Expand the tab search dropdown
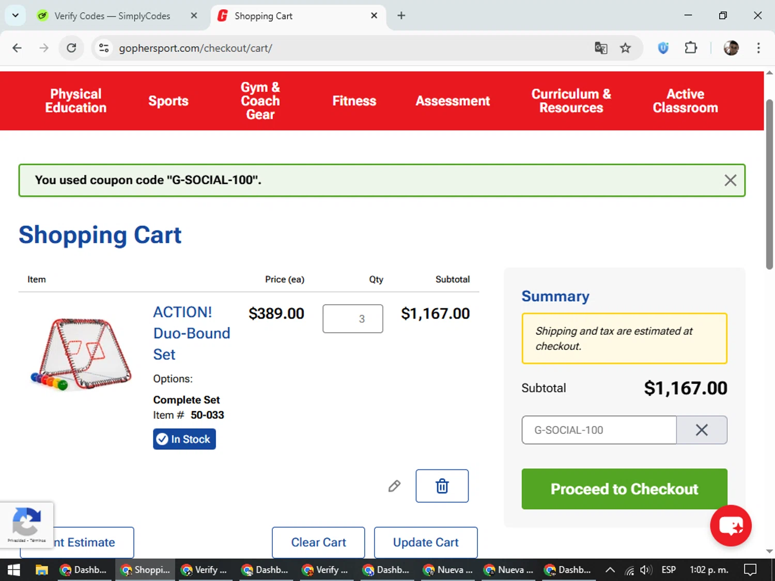Screen dimensions: 775x581 tap(16, 15)
